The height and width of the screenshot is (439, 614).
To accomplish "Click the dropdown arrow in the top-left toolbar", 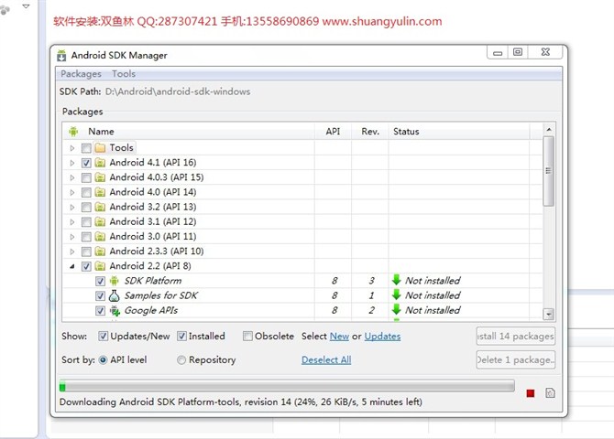I will pyautogui.click(x=26, y=6).
